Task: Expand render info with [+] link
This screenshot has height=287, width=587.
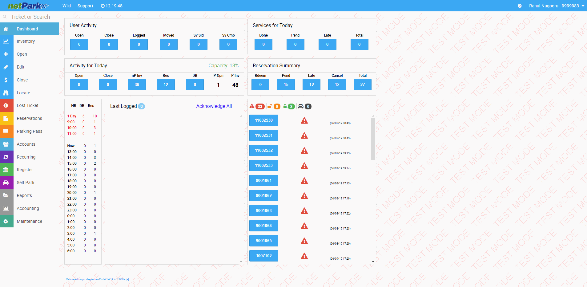Action: [127, 279]
